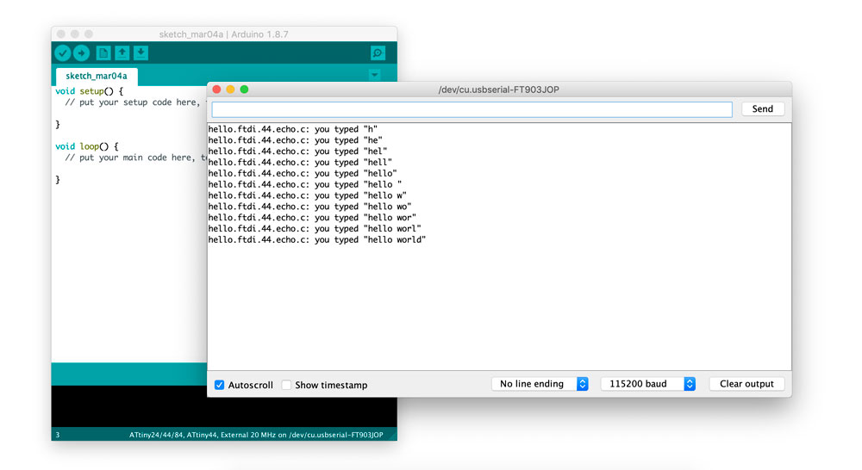Click the serial output line ending "hello world"
Image resolution: width=862 pixels, height=470 pixels.
pyautogui.click(x=316, y=240)
